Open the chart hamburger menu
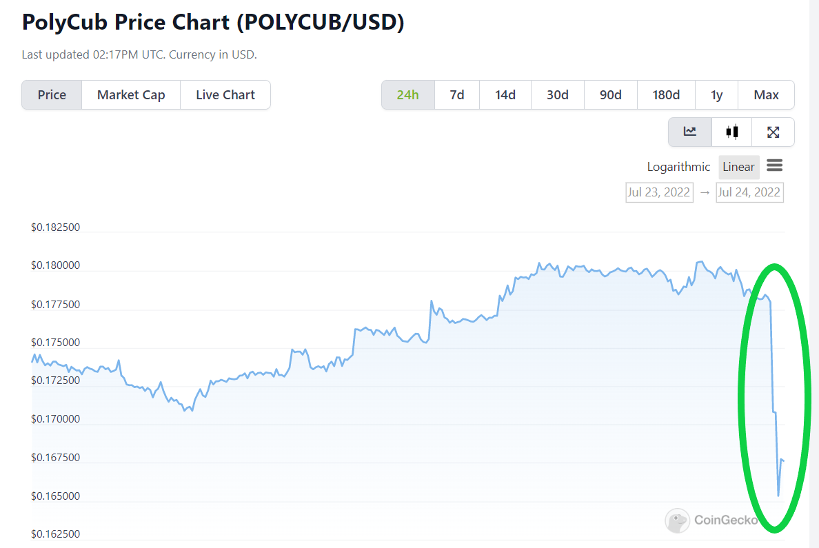 click(x=775, y=166)
